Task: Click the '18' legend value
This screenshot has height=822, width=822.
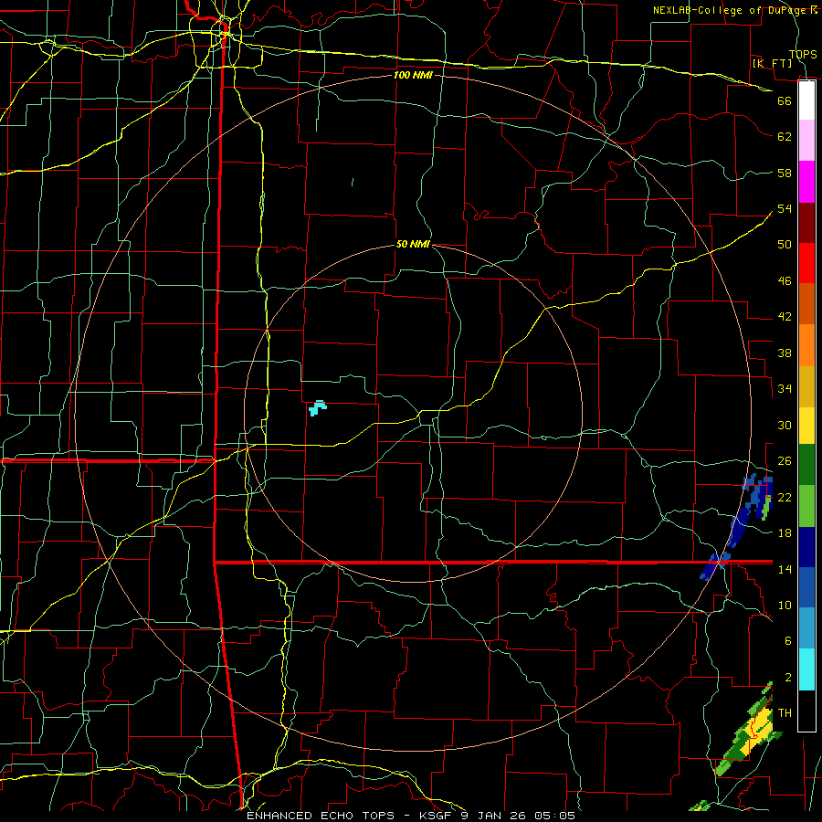Action: pyautogui.click(x=785, y=533)
